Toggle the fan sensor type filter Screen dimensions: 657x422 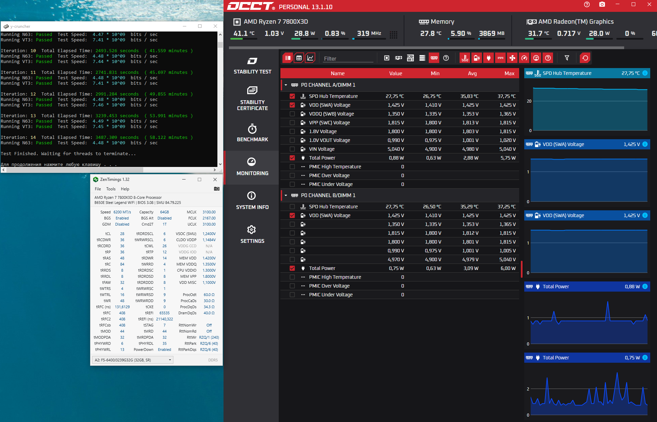[x=512, y=58]
